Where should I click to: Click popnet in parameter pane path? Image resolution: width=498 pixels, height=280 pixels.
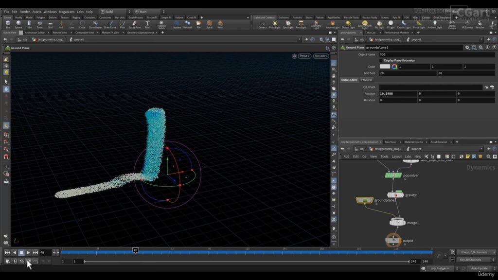pos(416,39)
